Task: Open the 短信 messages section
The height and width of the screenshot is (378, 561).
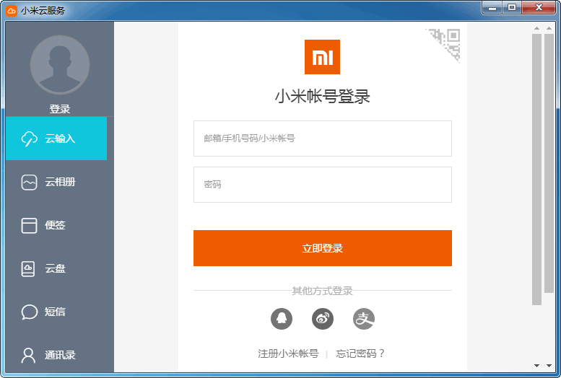Action: (56, 312)
